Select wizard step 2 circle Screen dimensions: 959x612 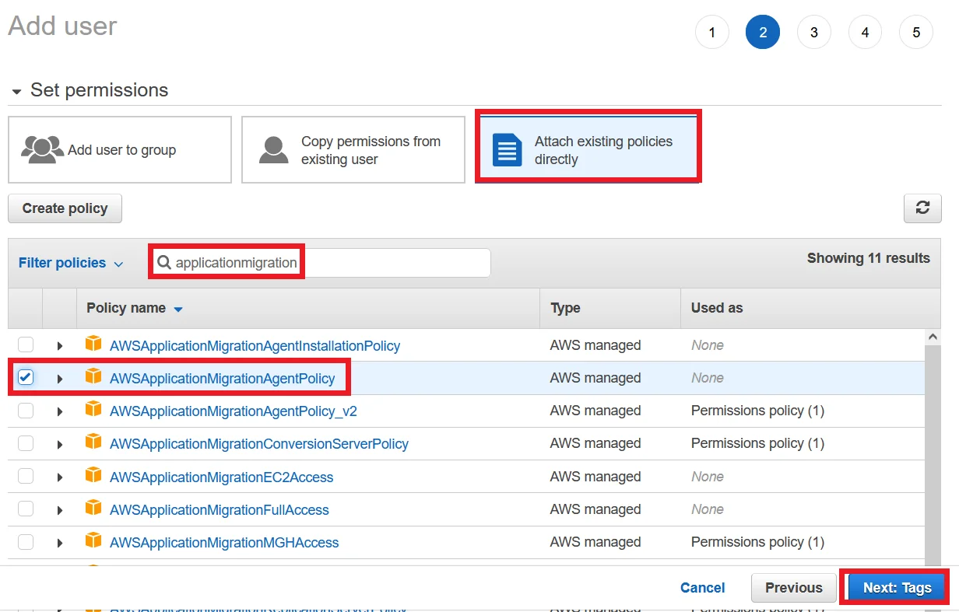point(763,33)
